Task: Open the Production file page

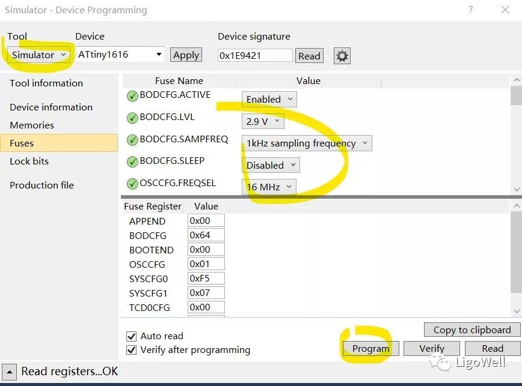Action: coord(42,185)
